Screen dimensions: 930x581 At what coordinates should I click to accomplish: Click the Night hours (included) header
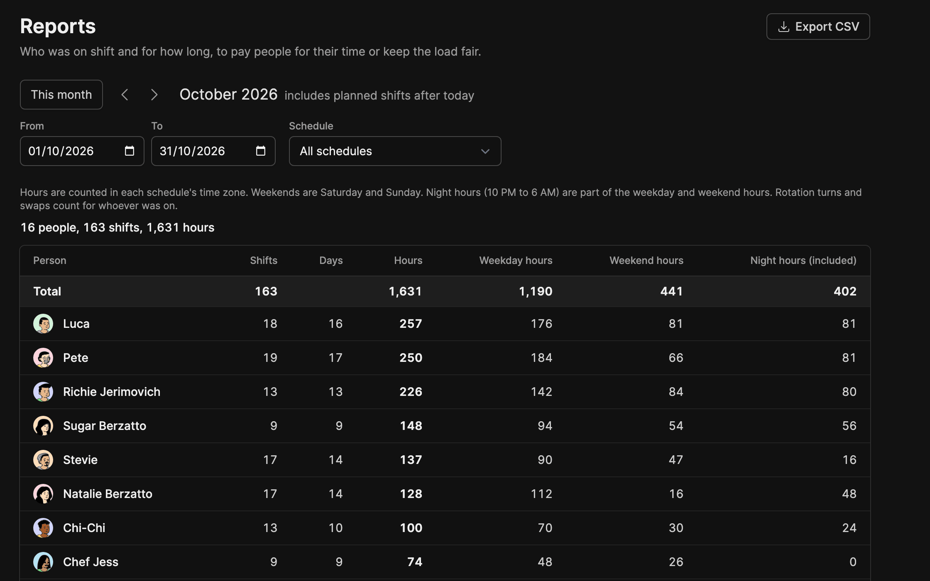[x=803, y=260]
